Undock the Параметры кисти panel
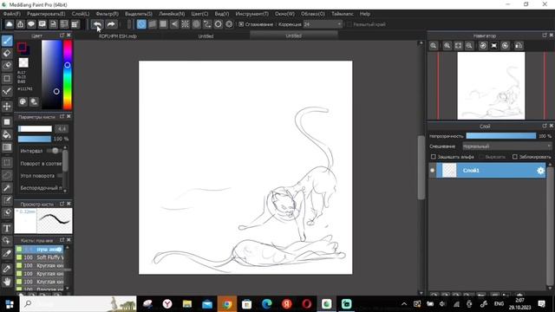The width and height of the screenshot is (555, 312). (62, 116)
